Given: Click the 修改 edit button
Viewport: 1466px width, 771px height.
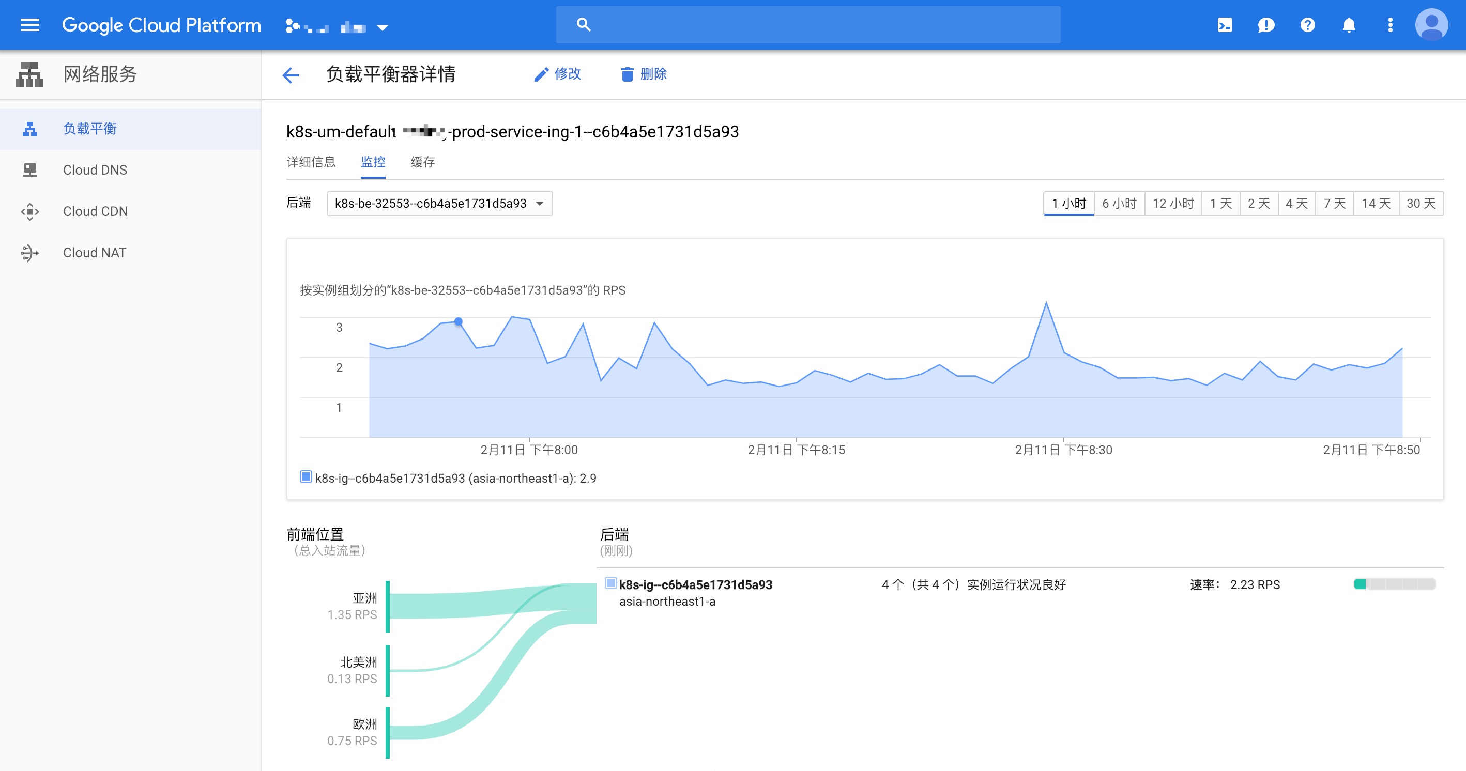Looking at the screenshot, I should pyautogui.click(x=557, y=74).
